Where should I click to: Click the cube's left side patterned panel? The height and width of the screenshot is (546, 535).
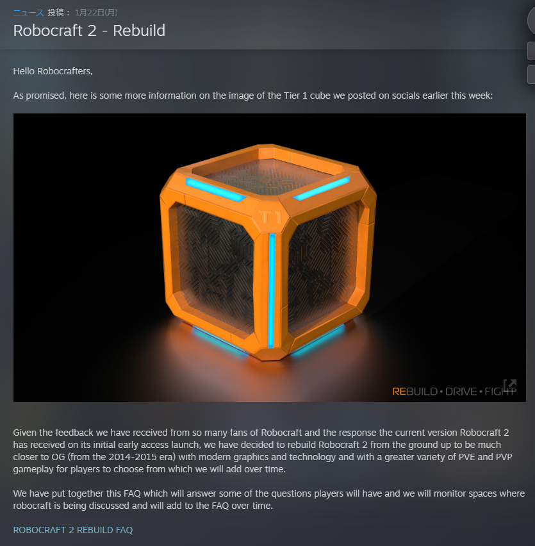click(x=216, y=268)
